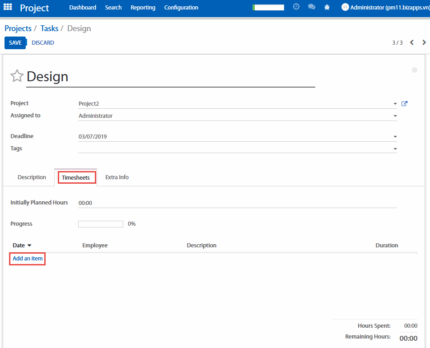Switch to the Description tab
Screen dimensions: 430x348
pyautogui.click(x=32, y=177)
